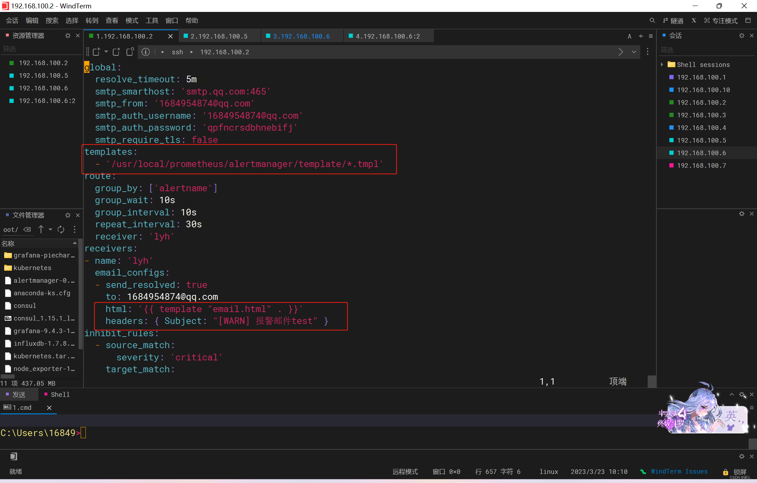
Task: Click the file manager vertical scrollbar
Action: 81,294
